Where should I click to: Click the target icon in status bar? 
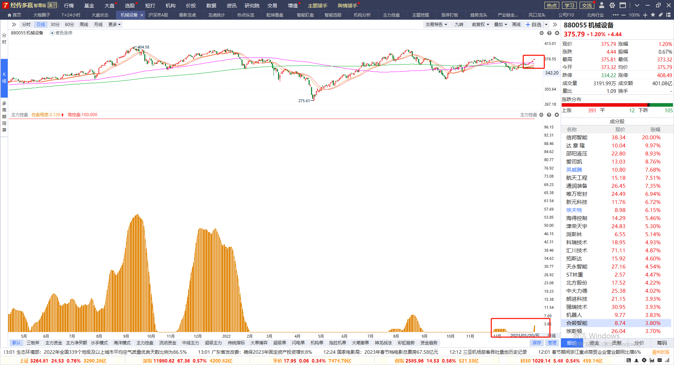point(644,360)
